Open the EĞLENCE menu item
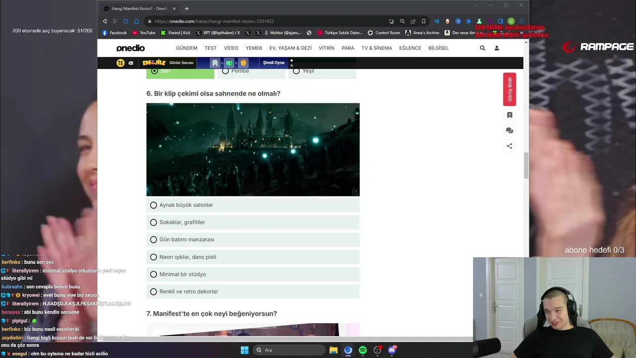The width and height of the screenshot is (636, 358). 410,48
